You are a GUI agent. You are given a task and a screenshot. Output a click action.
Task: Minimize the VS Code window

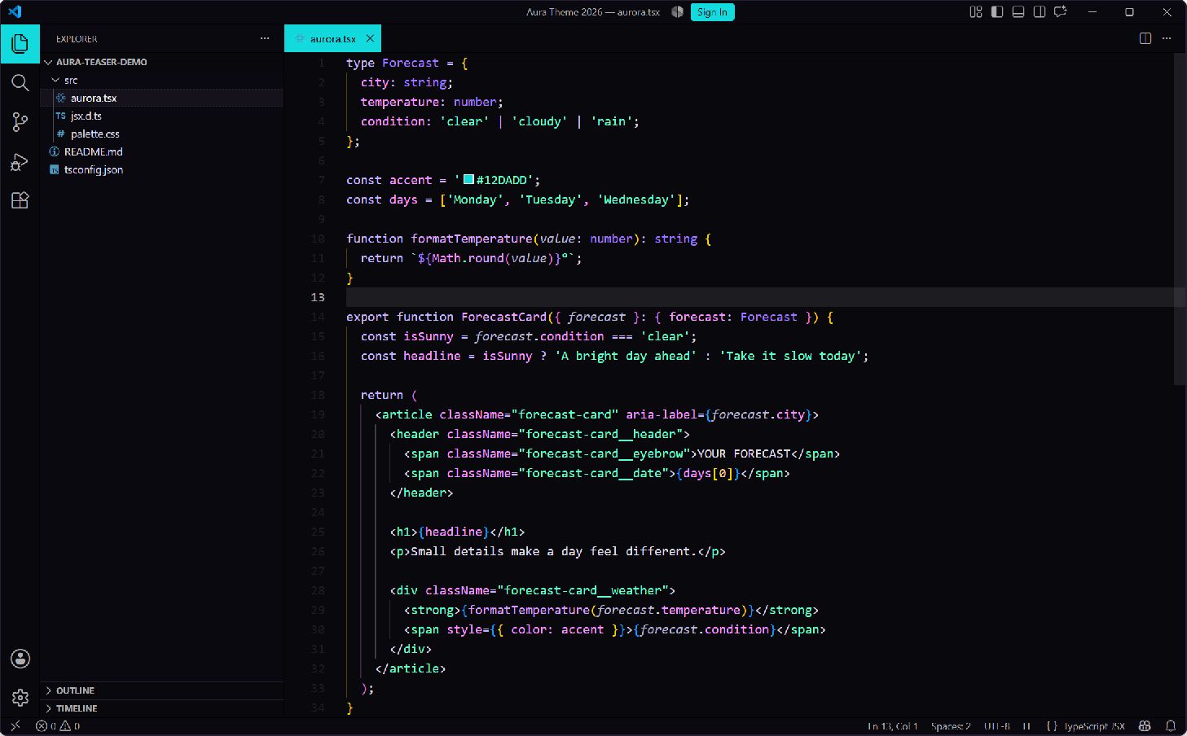(x=1093, y=12)
